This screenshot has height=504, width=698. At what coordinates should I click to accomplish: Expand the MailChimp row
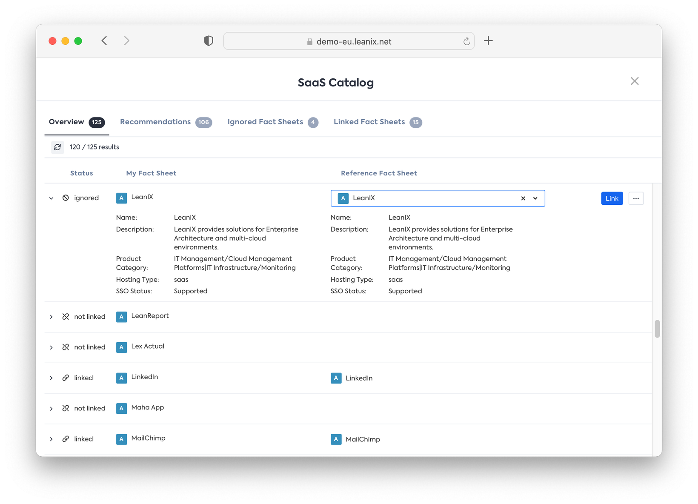point(51,439)
